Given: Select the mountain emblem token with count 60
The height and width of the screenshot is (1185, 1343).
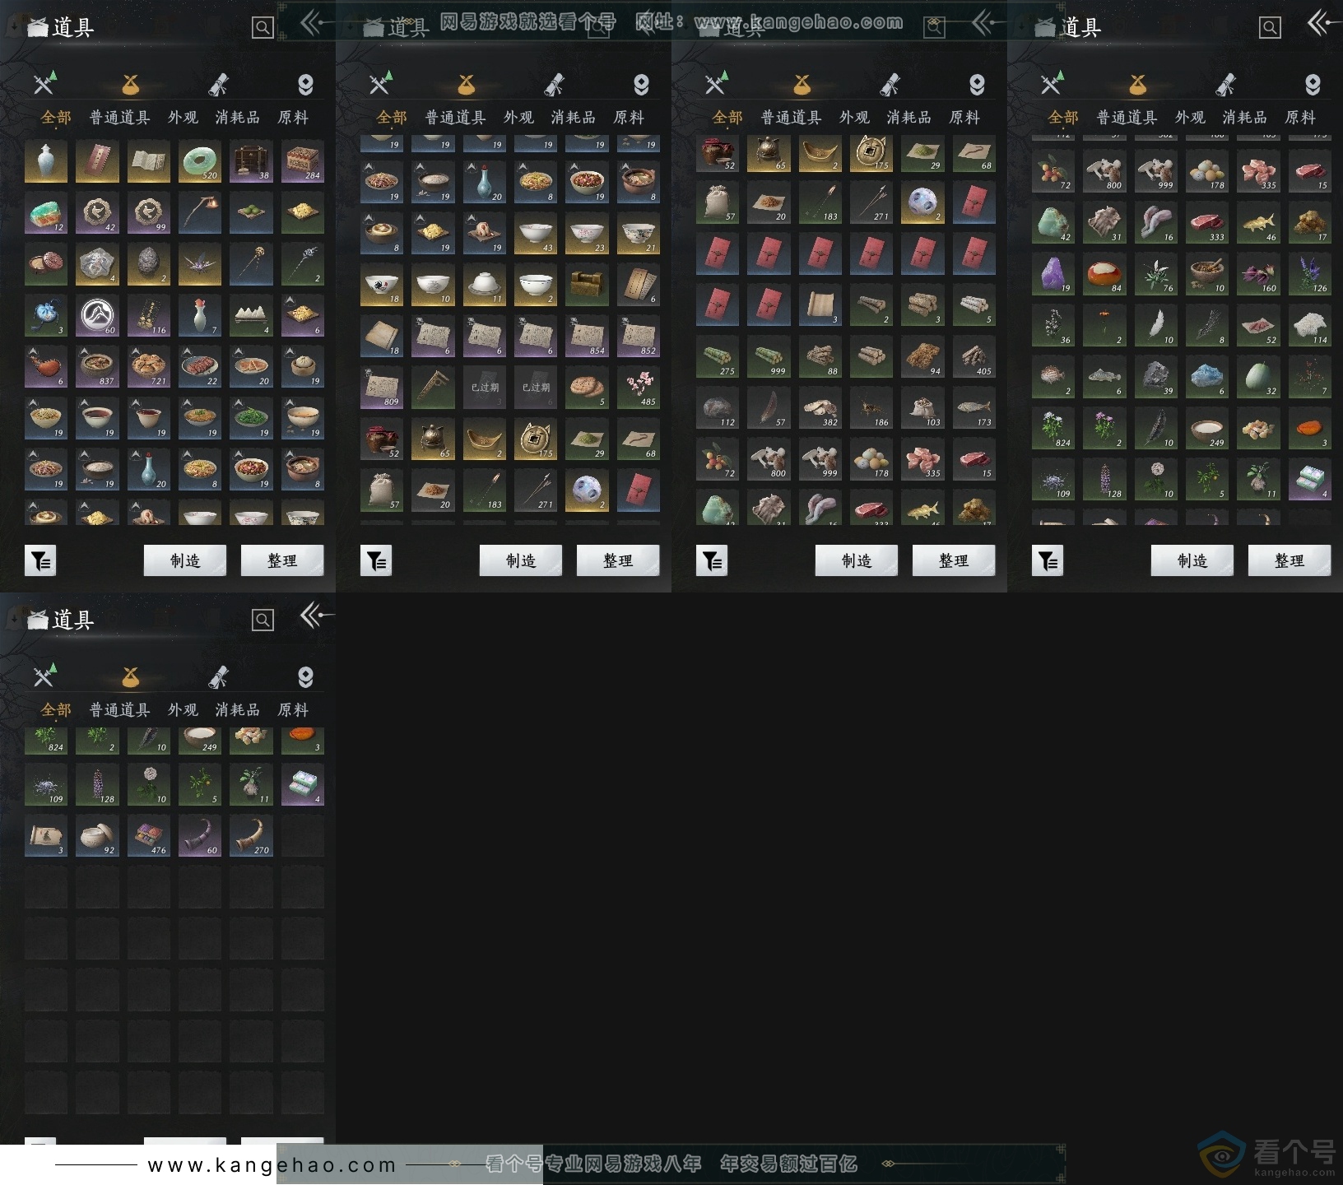Looking at the screenshot, I should 97,315.
